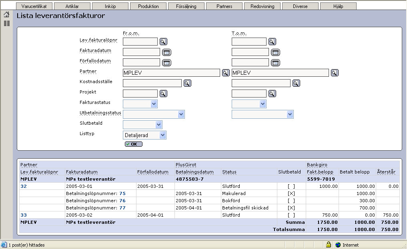This screenshot has height=249, width=407.
Task: Open lookup for Lev.fakturalöpnr Fr.o.m.
Action: coord(163,42)
